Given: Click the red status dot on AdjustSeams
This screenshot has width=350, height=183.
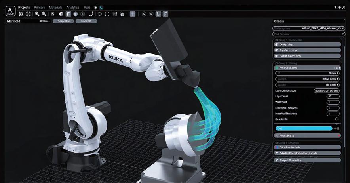Looking at the screenshot, I should point(339,136).
